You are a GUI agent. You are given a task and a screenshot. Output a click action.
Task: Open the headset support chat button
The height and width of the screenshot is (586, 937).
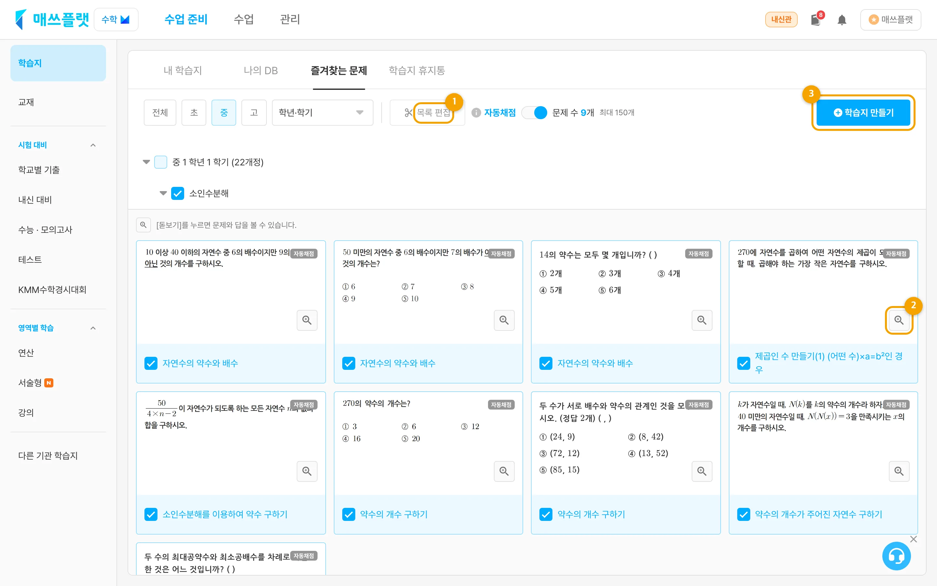[x=896, y=556]
